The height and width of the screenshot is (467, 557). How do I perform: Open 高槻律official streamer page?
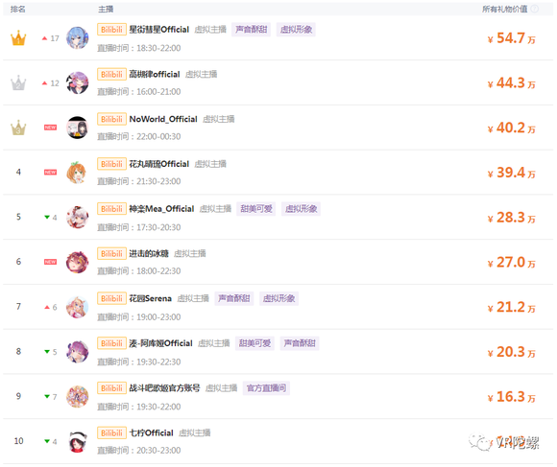click(155, 74)
